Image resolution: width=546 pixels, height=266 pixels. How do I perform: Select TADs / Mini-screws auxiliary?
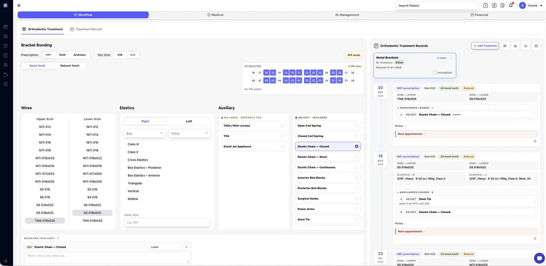pyautogui.click(x=254, y=126)
